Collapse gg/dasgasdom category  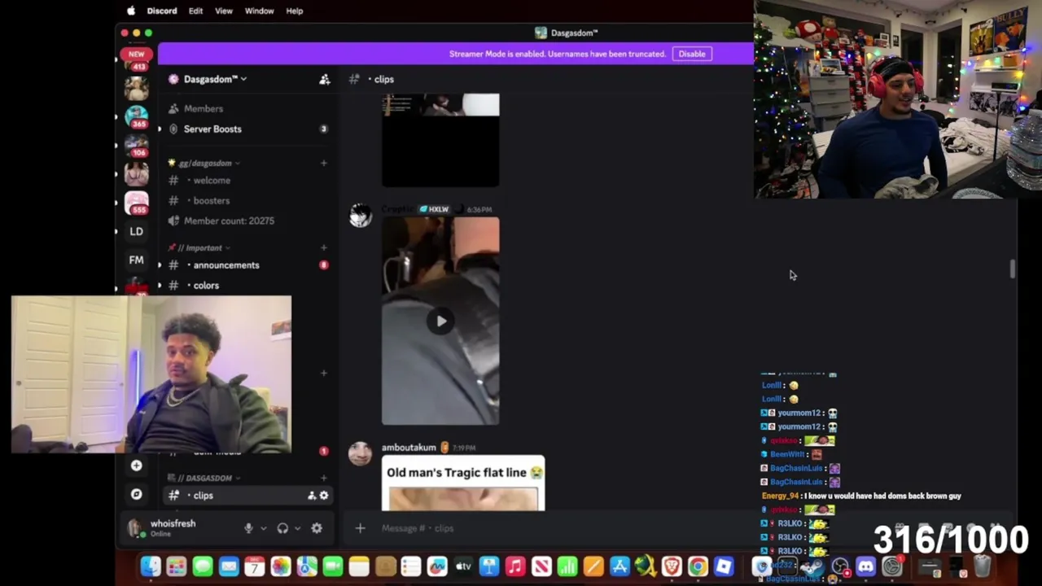pyautogui.click(x=204, y=163)
